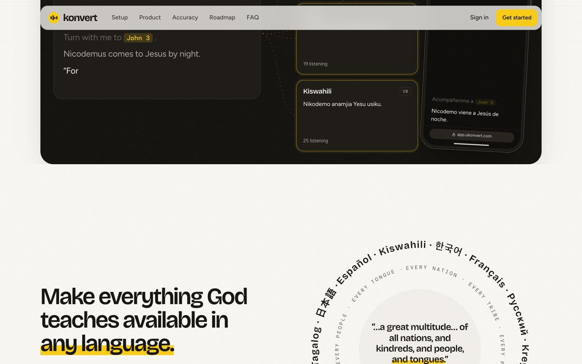
Task: Click the Sign in link
Action: tap(479, 17)
